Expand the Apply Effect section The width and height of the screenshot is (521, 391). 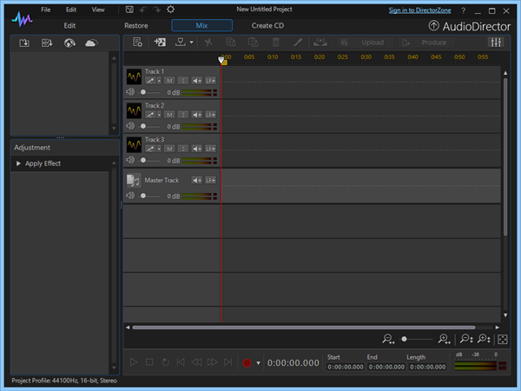coord(18,163)
